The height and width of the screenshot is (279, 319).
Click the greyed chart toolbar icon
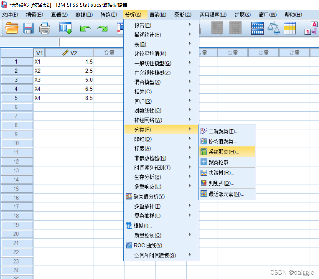235,28
